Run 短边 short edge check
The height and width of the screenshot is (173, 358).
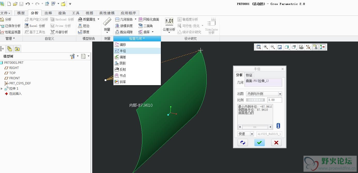pos(84,26)
